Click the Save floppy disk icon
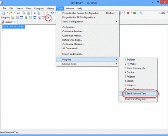Viewport: 168px width, 136px height. [18, 13]
